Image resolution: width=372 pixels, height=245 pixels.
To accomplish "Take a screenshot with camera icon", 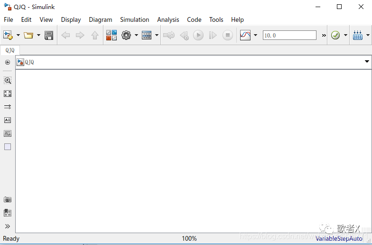I will pos(8,199).
